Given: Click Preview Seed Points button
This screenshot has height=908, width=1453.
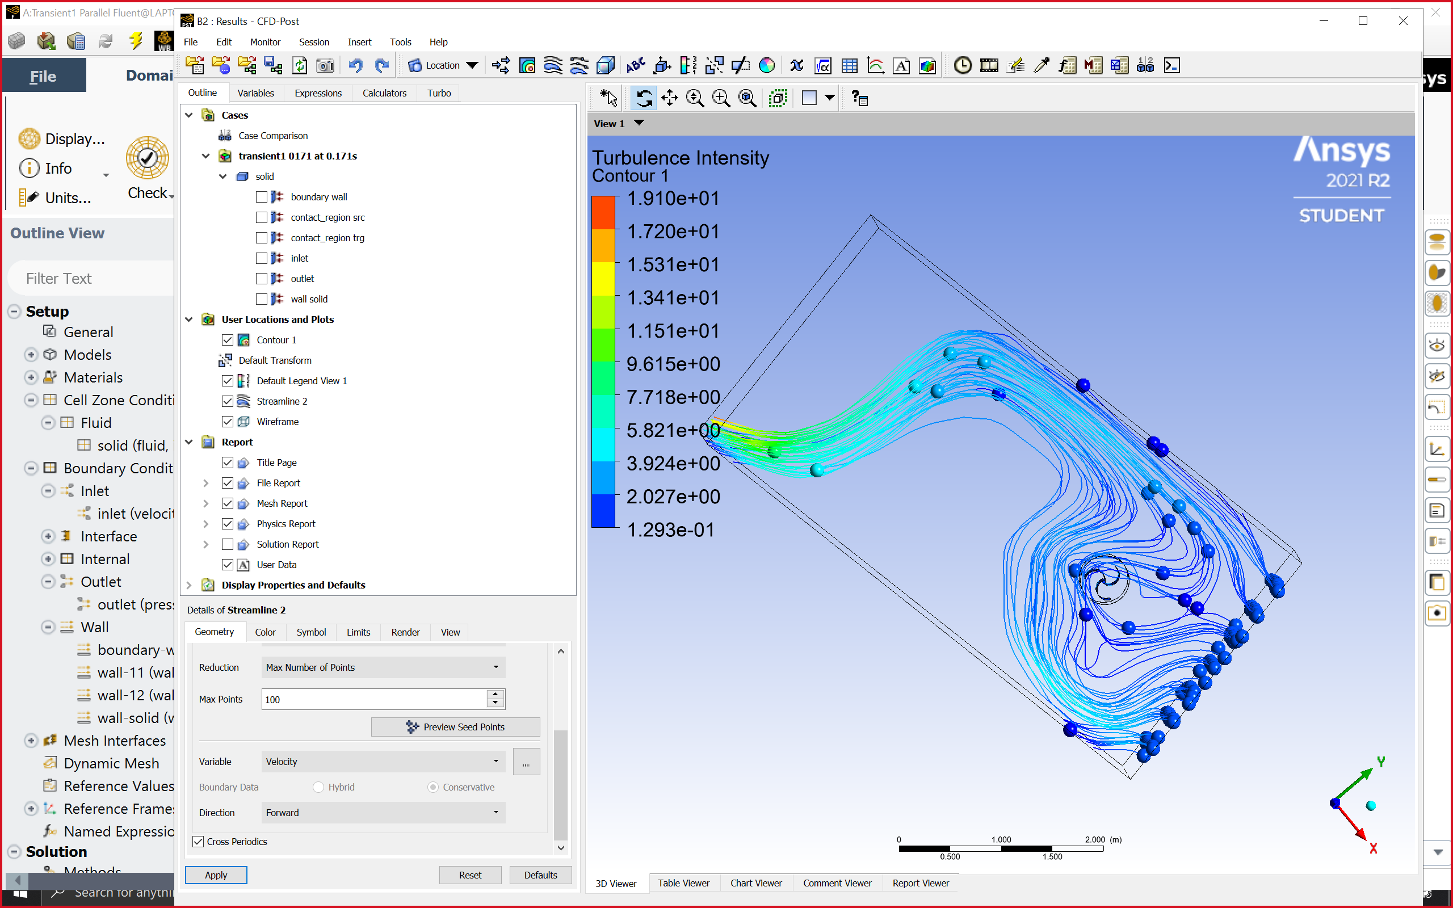Looking at the screenshot, I should tap(455, 726).
